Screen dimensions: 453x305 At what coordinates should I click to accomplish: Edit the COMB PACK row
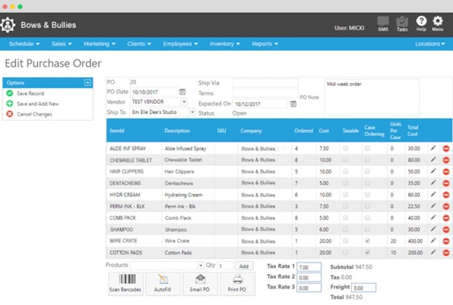433,217
